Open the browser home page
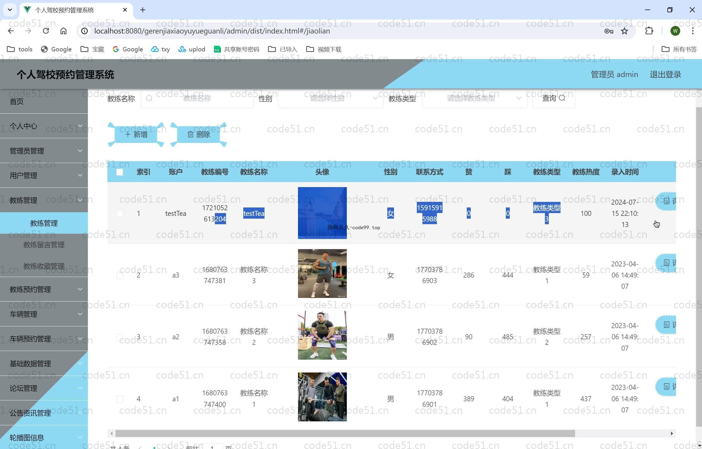Viewport: 702px width, 449px height. [63, 31]
